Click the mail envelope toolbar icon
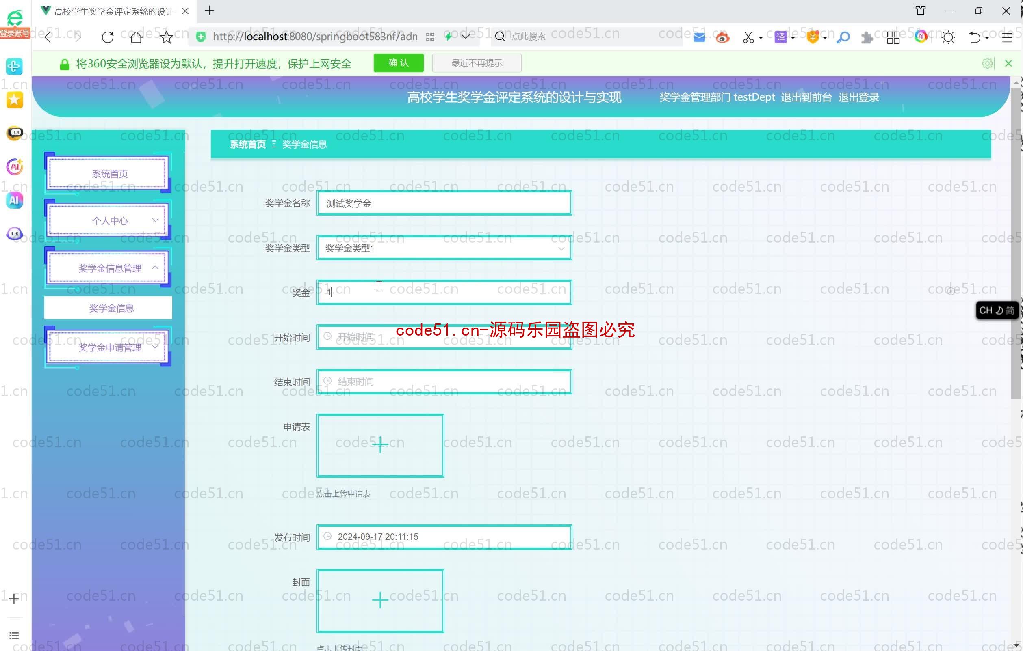The image size is (1023, 651). (x=699, y=37)
